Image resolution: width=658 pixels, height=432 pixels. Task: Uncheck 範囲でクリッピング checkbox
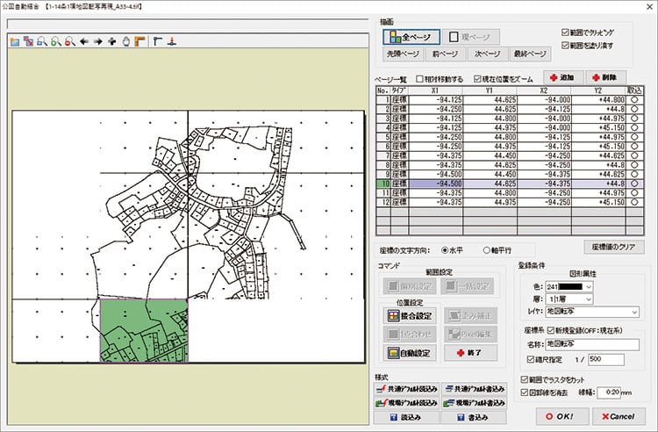[x=564, y=32]
